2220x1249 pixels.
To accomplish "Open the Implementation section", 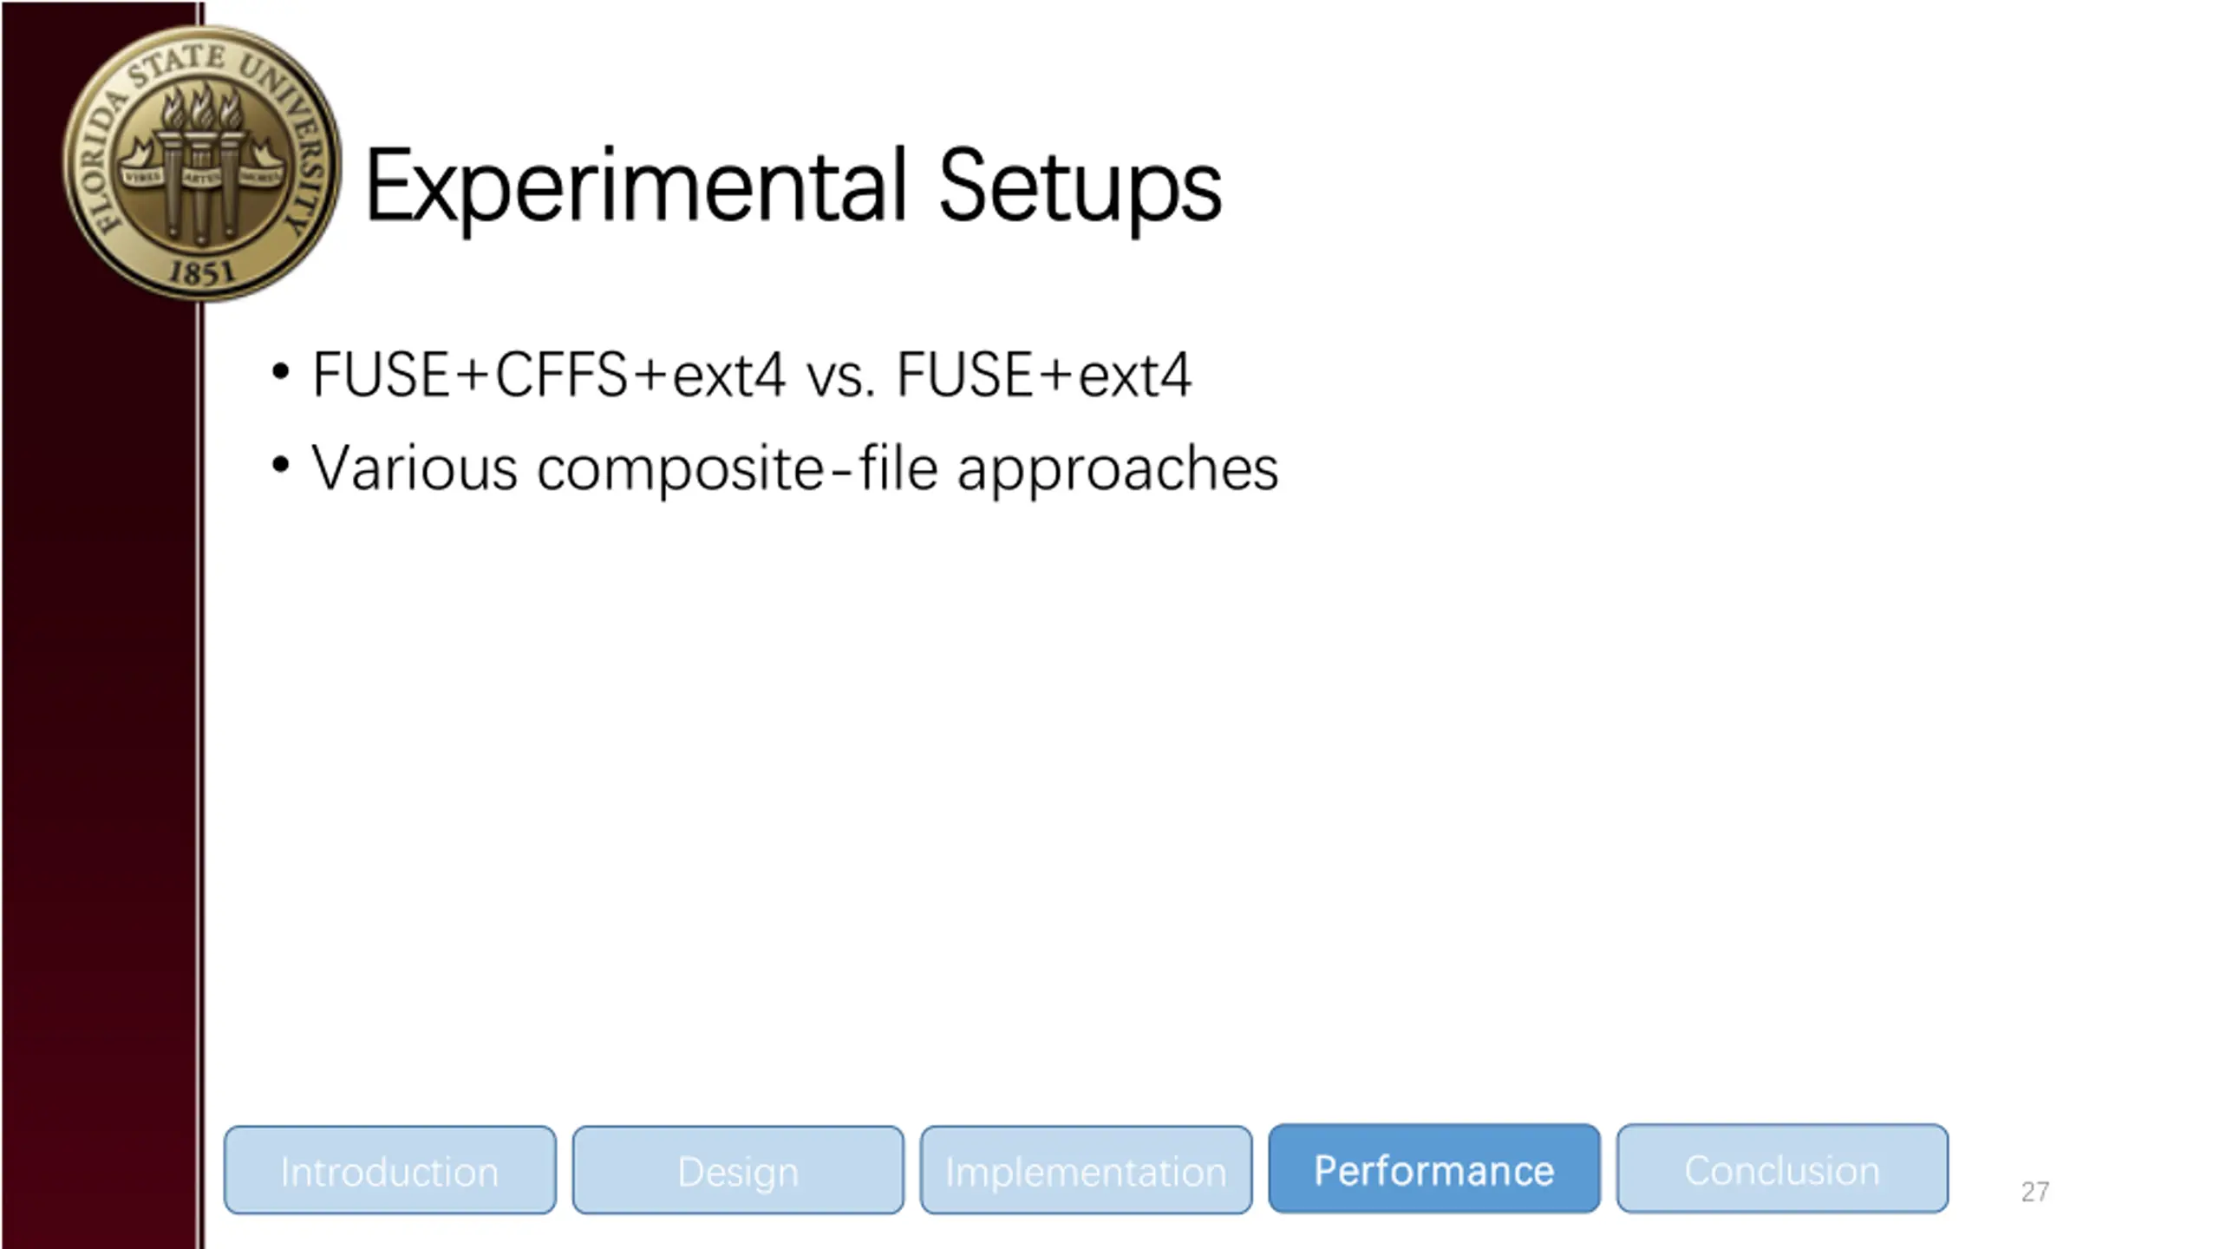I will point(1086,1170).
